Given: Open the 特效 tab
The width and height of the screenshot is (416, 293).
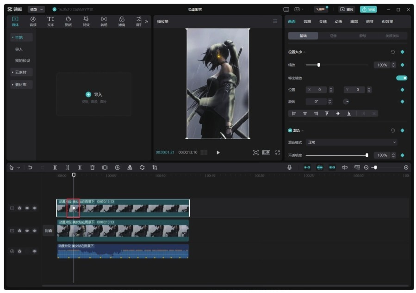Looking at the screenshot, I should pyautogui.click(x=86, y=21).
